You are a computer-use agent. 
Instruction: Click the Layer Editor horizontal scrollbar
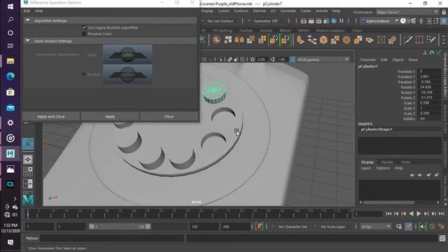(x=388, y=202)
